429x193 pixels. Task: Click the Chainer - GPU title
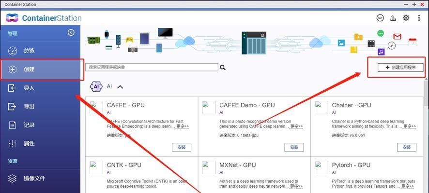352,105
